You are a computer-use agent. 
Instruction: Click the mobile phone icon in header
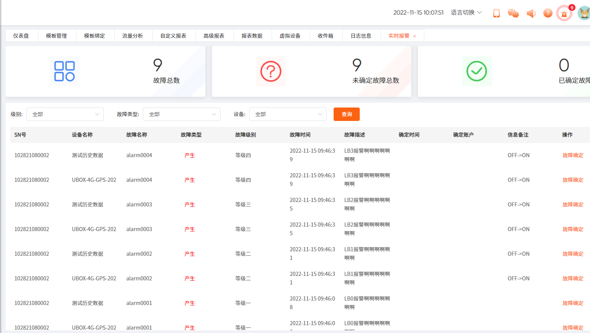pyautogui.click(x=496, y=13)
